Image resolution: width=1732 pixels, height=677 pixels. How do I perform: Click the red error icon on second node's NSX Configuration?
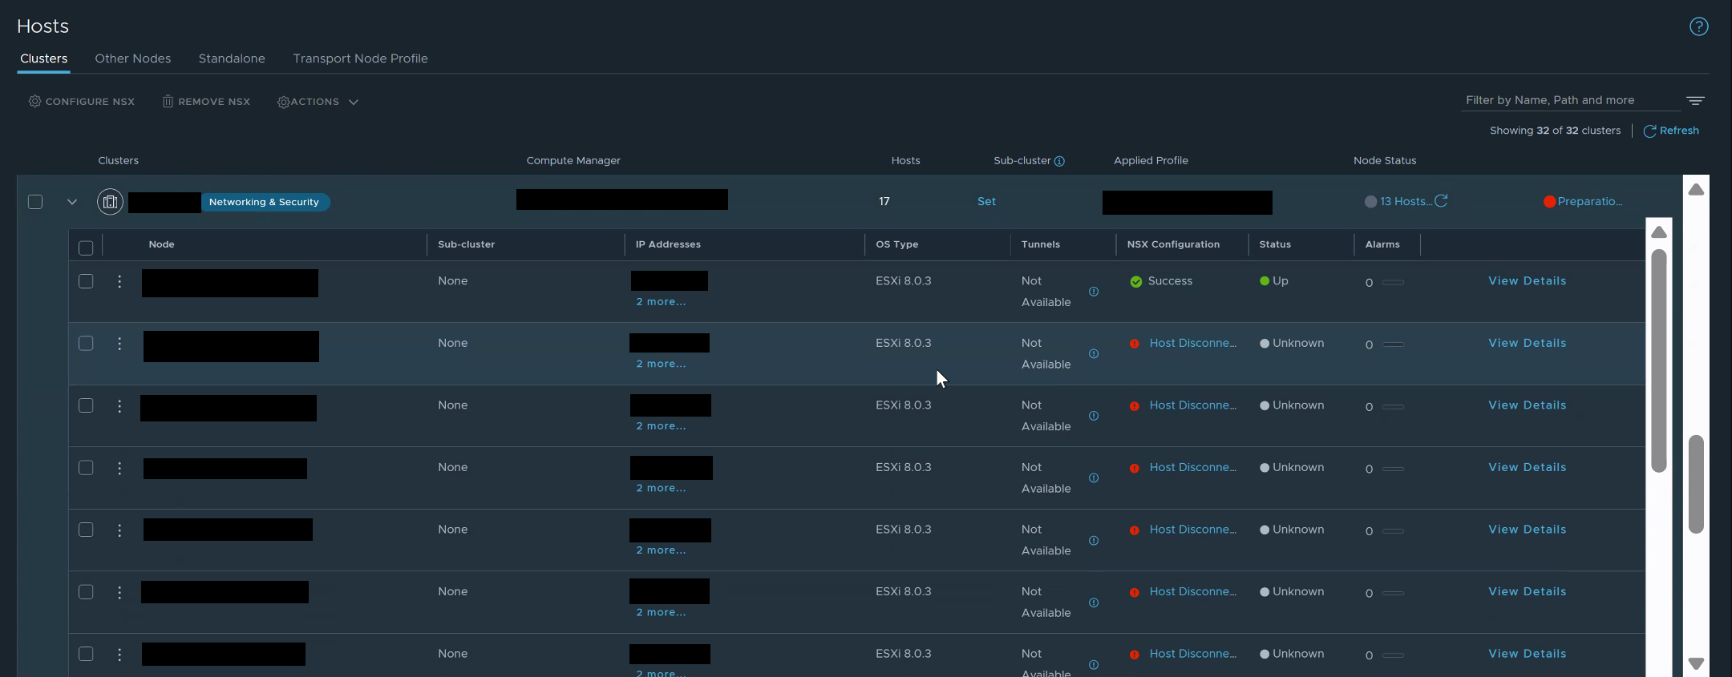tap(1135, 344)
